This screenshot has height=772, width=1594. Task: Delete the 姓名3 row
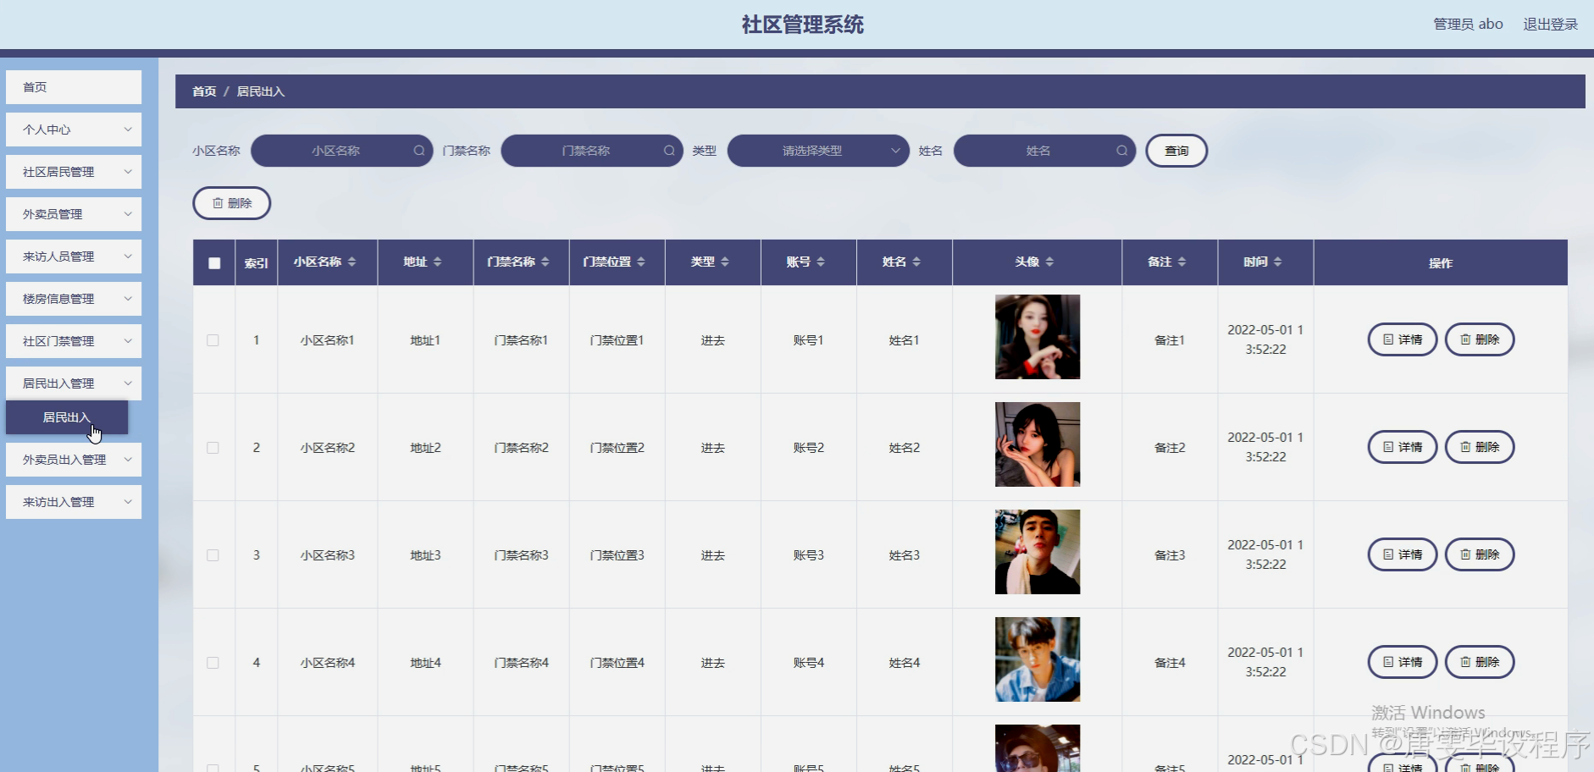click(x=1480, y=554)
